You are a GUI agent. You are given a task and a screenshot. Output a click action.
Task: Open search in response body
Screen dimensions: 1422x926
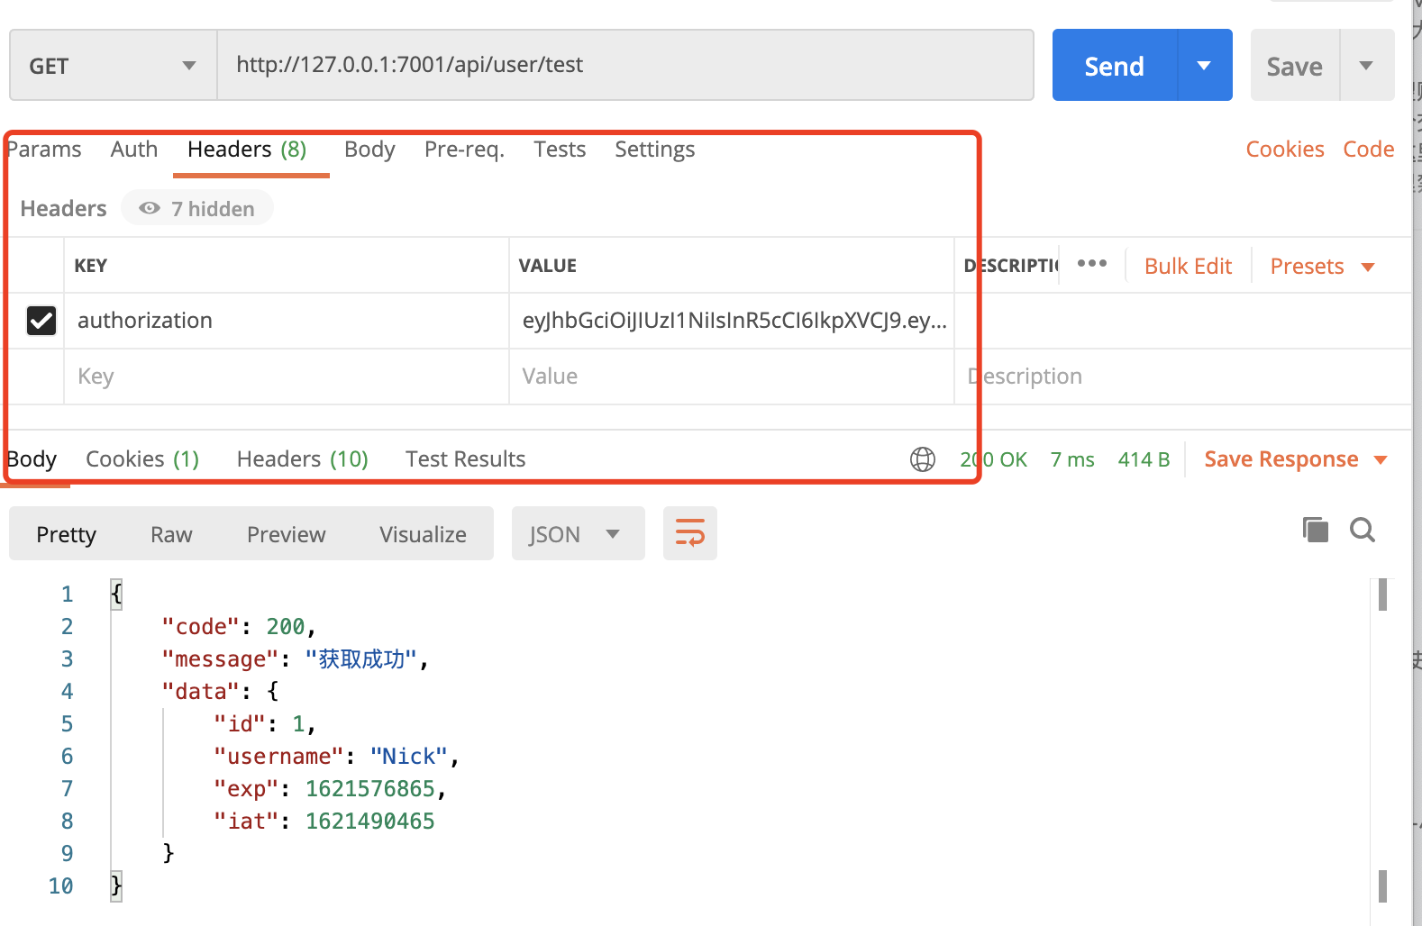(1363, 530)
